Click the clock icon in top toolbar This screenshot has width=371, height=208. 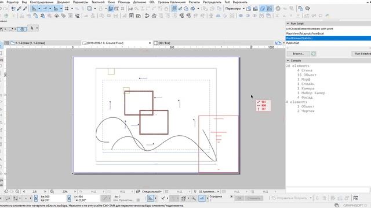278,9
